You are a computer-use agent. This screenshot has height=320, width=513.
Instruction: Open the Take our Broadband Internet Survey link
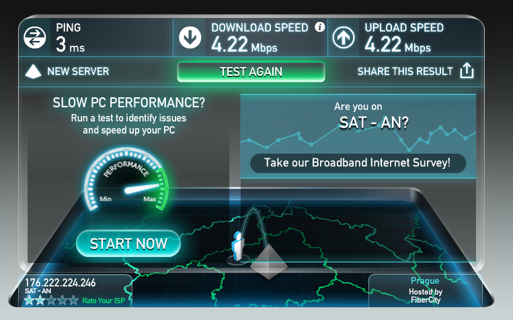[x=358, y=163]
